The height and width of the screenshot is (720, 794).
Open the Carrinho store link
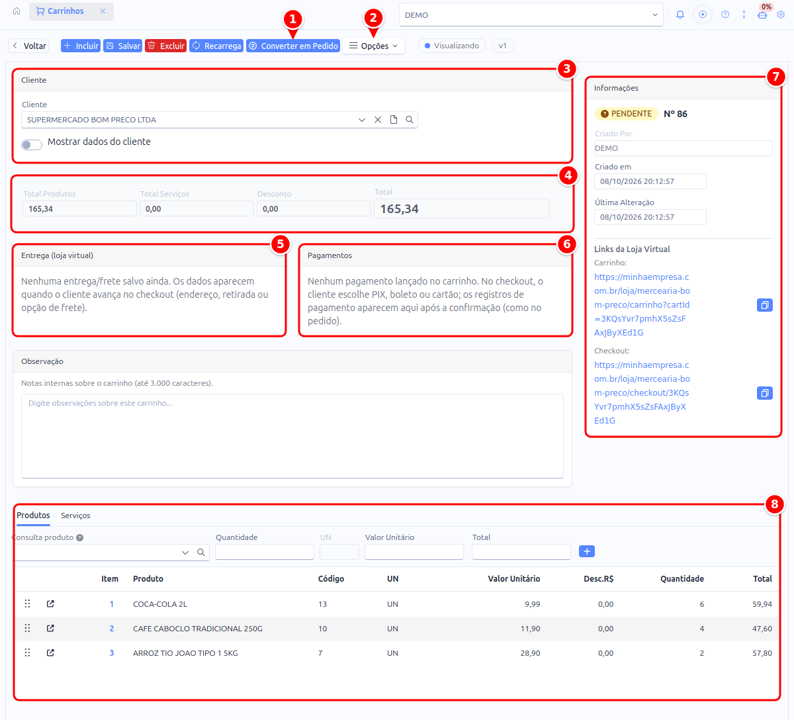point(642,305)
